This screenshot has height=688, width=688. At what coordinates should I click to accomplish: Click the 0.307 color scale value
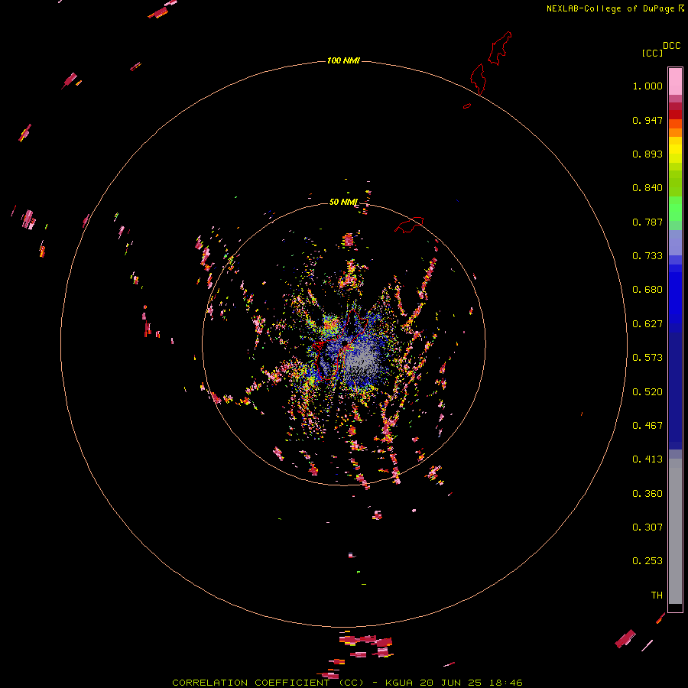point(647,527)
